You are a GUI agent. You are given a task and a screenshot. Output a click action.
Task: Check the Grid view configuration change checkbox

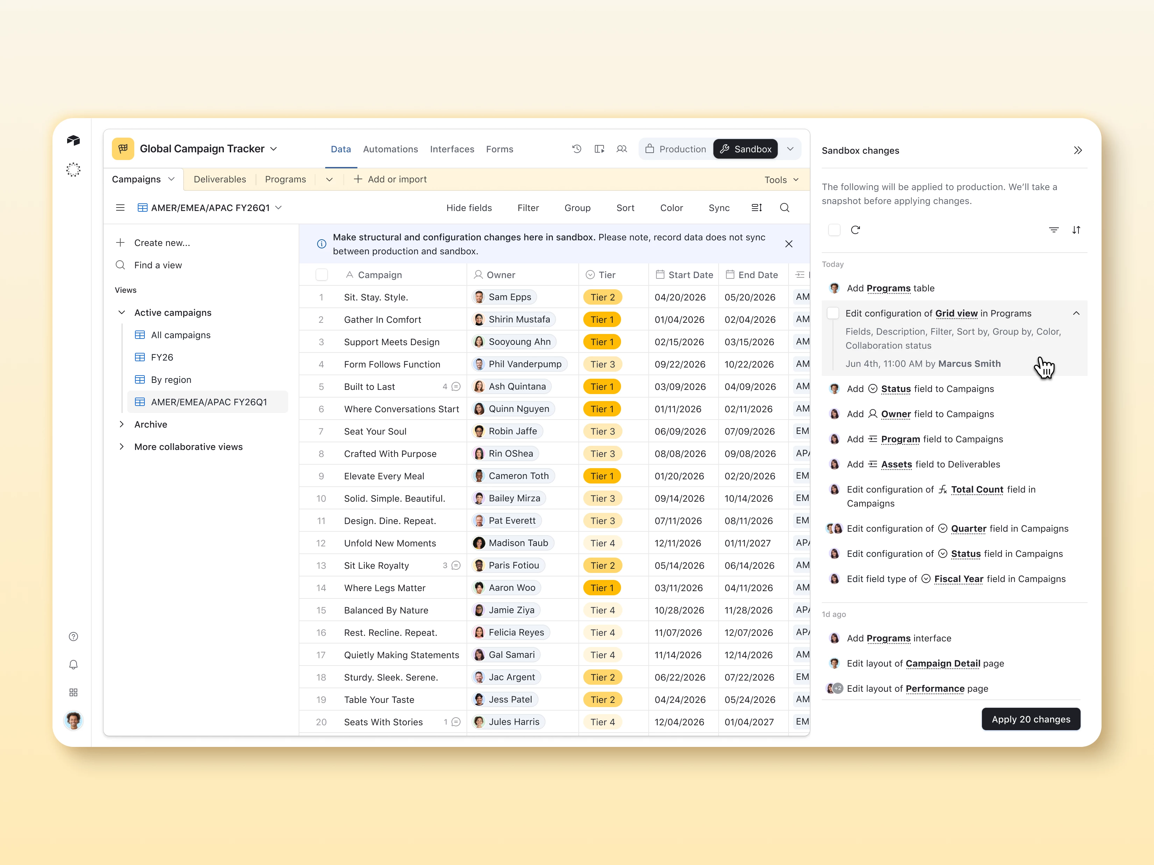click(x=833, y=313)
